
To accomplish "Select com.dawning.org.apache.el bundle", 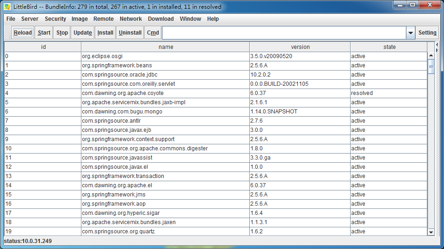I will [216, 185].
